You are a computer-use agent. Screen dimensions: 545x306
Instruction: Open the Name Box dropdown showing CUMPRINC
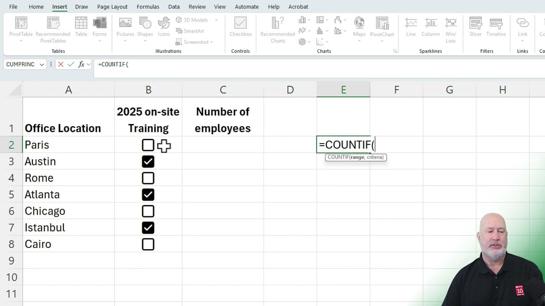[42, 64]
